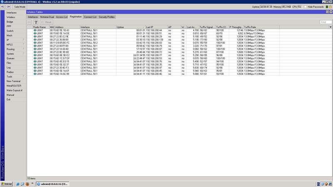333x187 pixels.
Task: Click the leftmost system tray icon
Action: pyautogui.click(x=318, y=184)
